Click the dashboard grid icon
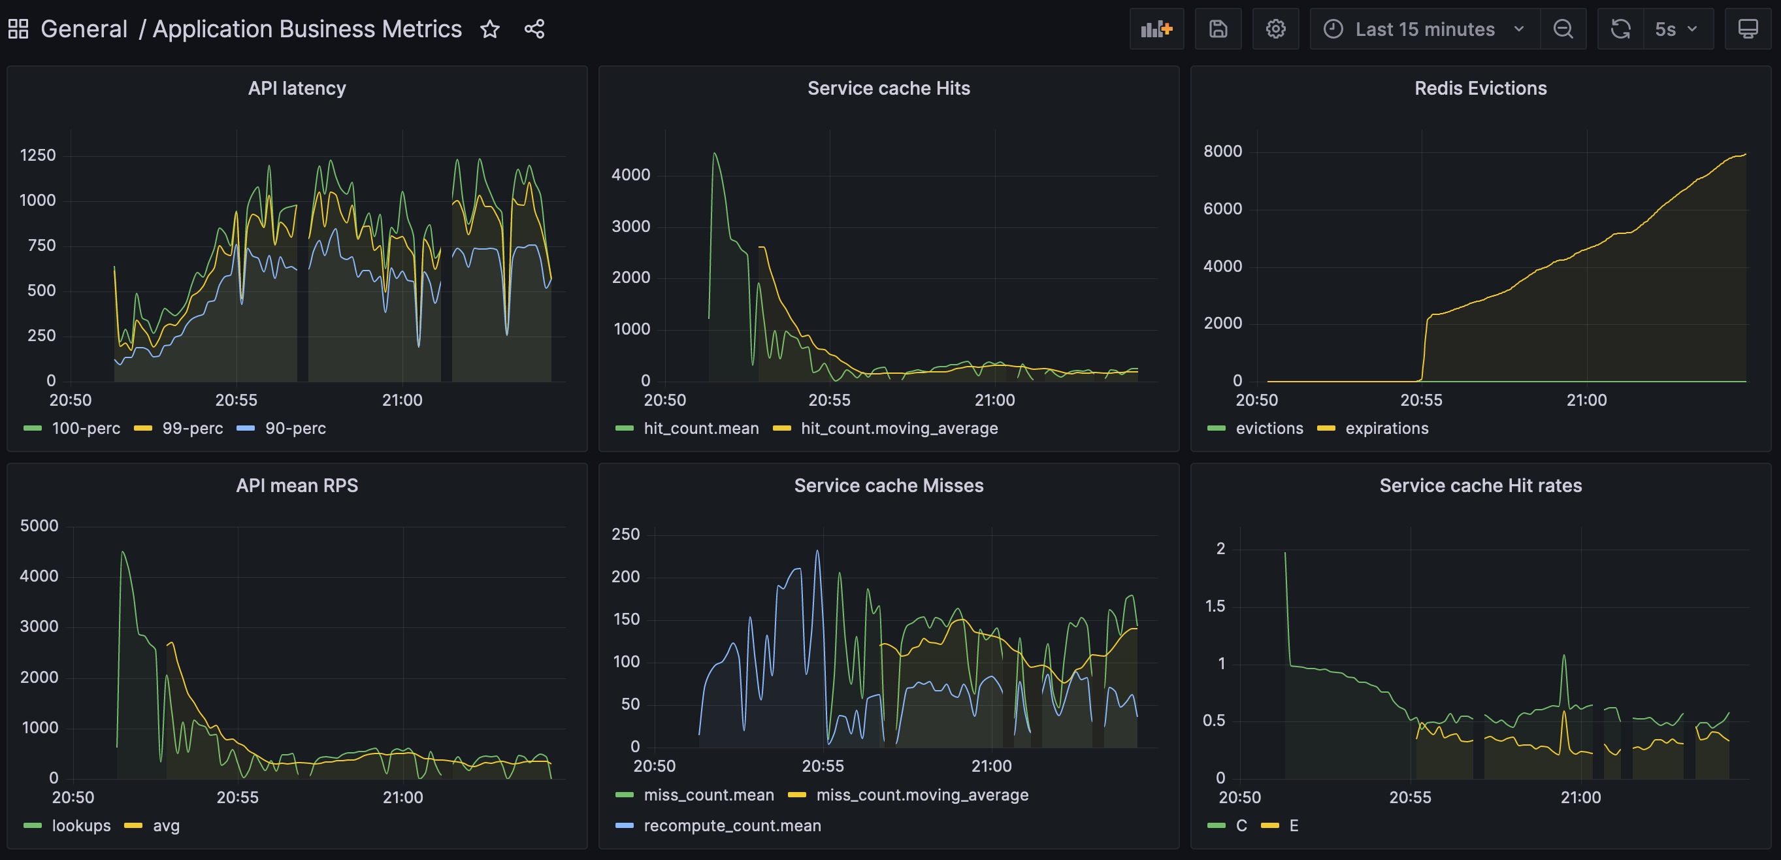The height and width of the screenshot is (860, 1781). click(x=18, y=29)
